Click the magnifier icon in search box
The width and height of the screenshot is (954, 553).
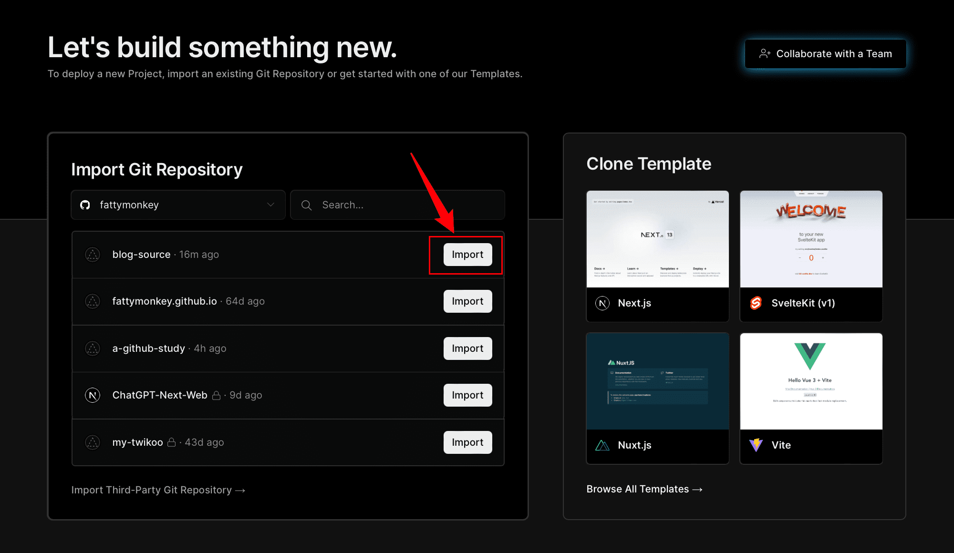(x=307, y=205)
